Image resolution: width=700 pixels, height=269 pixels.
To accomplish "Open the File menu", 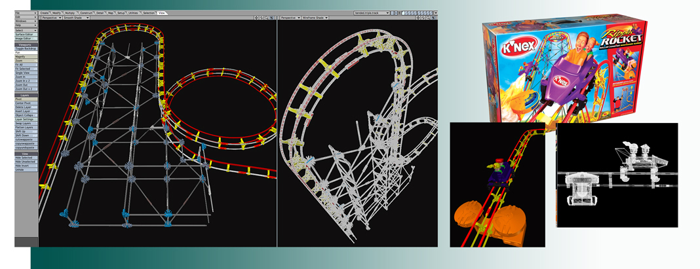I will click(x=26, y=12).
